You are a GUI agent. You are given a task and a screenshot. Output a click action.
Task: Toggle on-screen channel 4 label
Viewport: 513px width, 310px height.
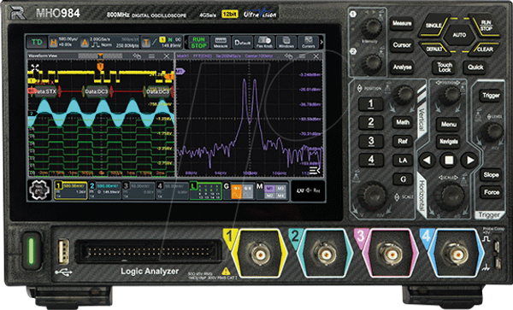(172, 190)
